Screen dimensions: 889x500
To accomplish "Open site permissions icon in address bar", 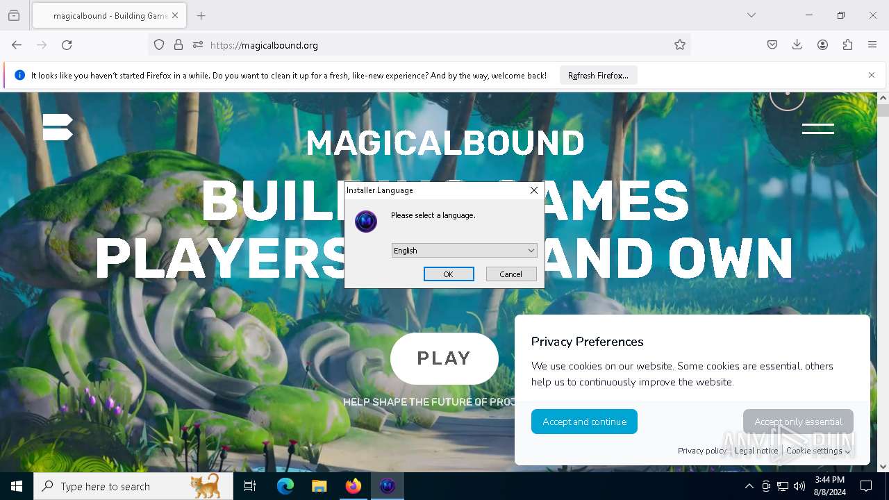I will pyautogui.click(x=198, y=45).
